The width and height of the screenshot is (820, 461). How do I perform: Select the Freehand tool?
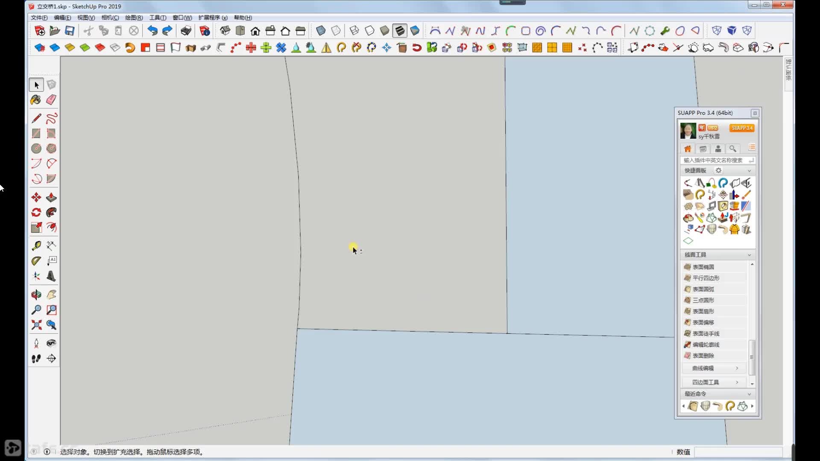click(x=51, y=118)
